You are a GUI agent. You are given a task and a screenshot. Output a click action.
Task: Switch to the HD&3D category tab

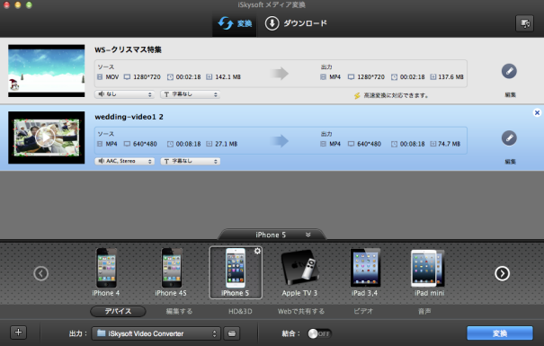pyautogui.click(x=240, y=311)
